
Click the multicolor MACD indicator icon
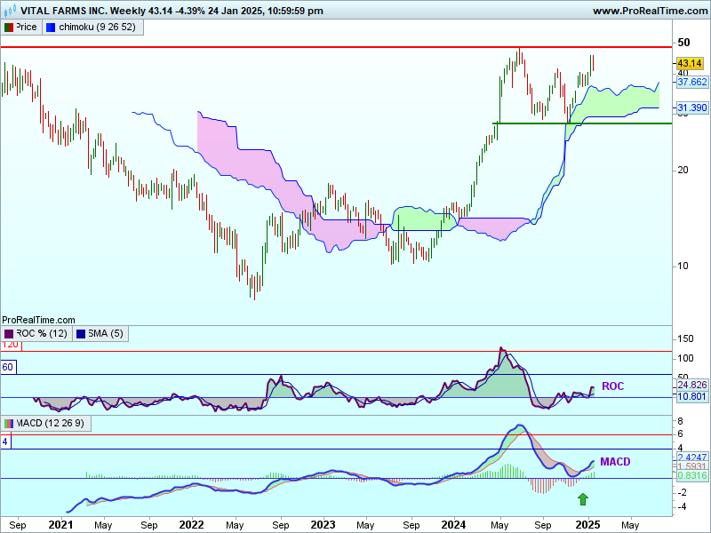coord(9,422)
